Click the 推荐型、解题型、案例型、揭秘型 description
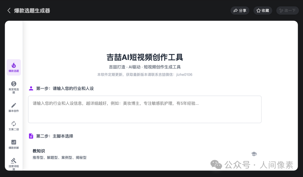Screen dimensions: 303x177 59,157
